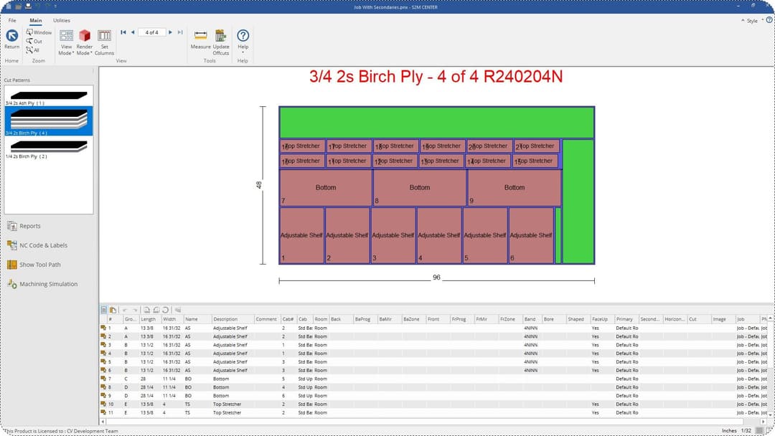Image resolution: width=775 pixels, height=436 pixels.
Task: Open the File menu
Action: pyautogui.click(x=12, y=21)
